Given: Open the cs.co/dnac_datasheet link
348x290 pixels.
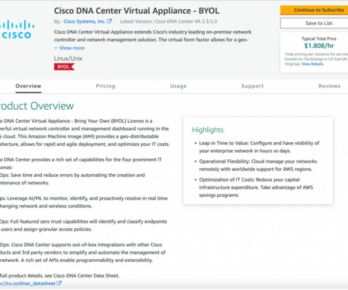Looking at the screenshot, I should pos(28,283).
